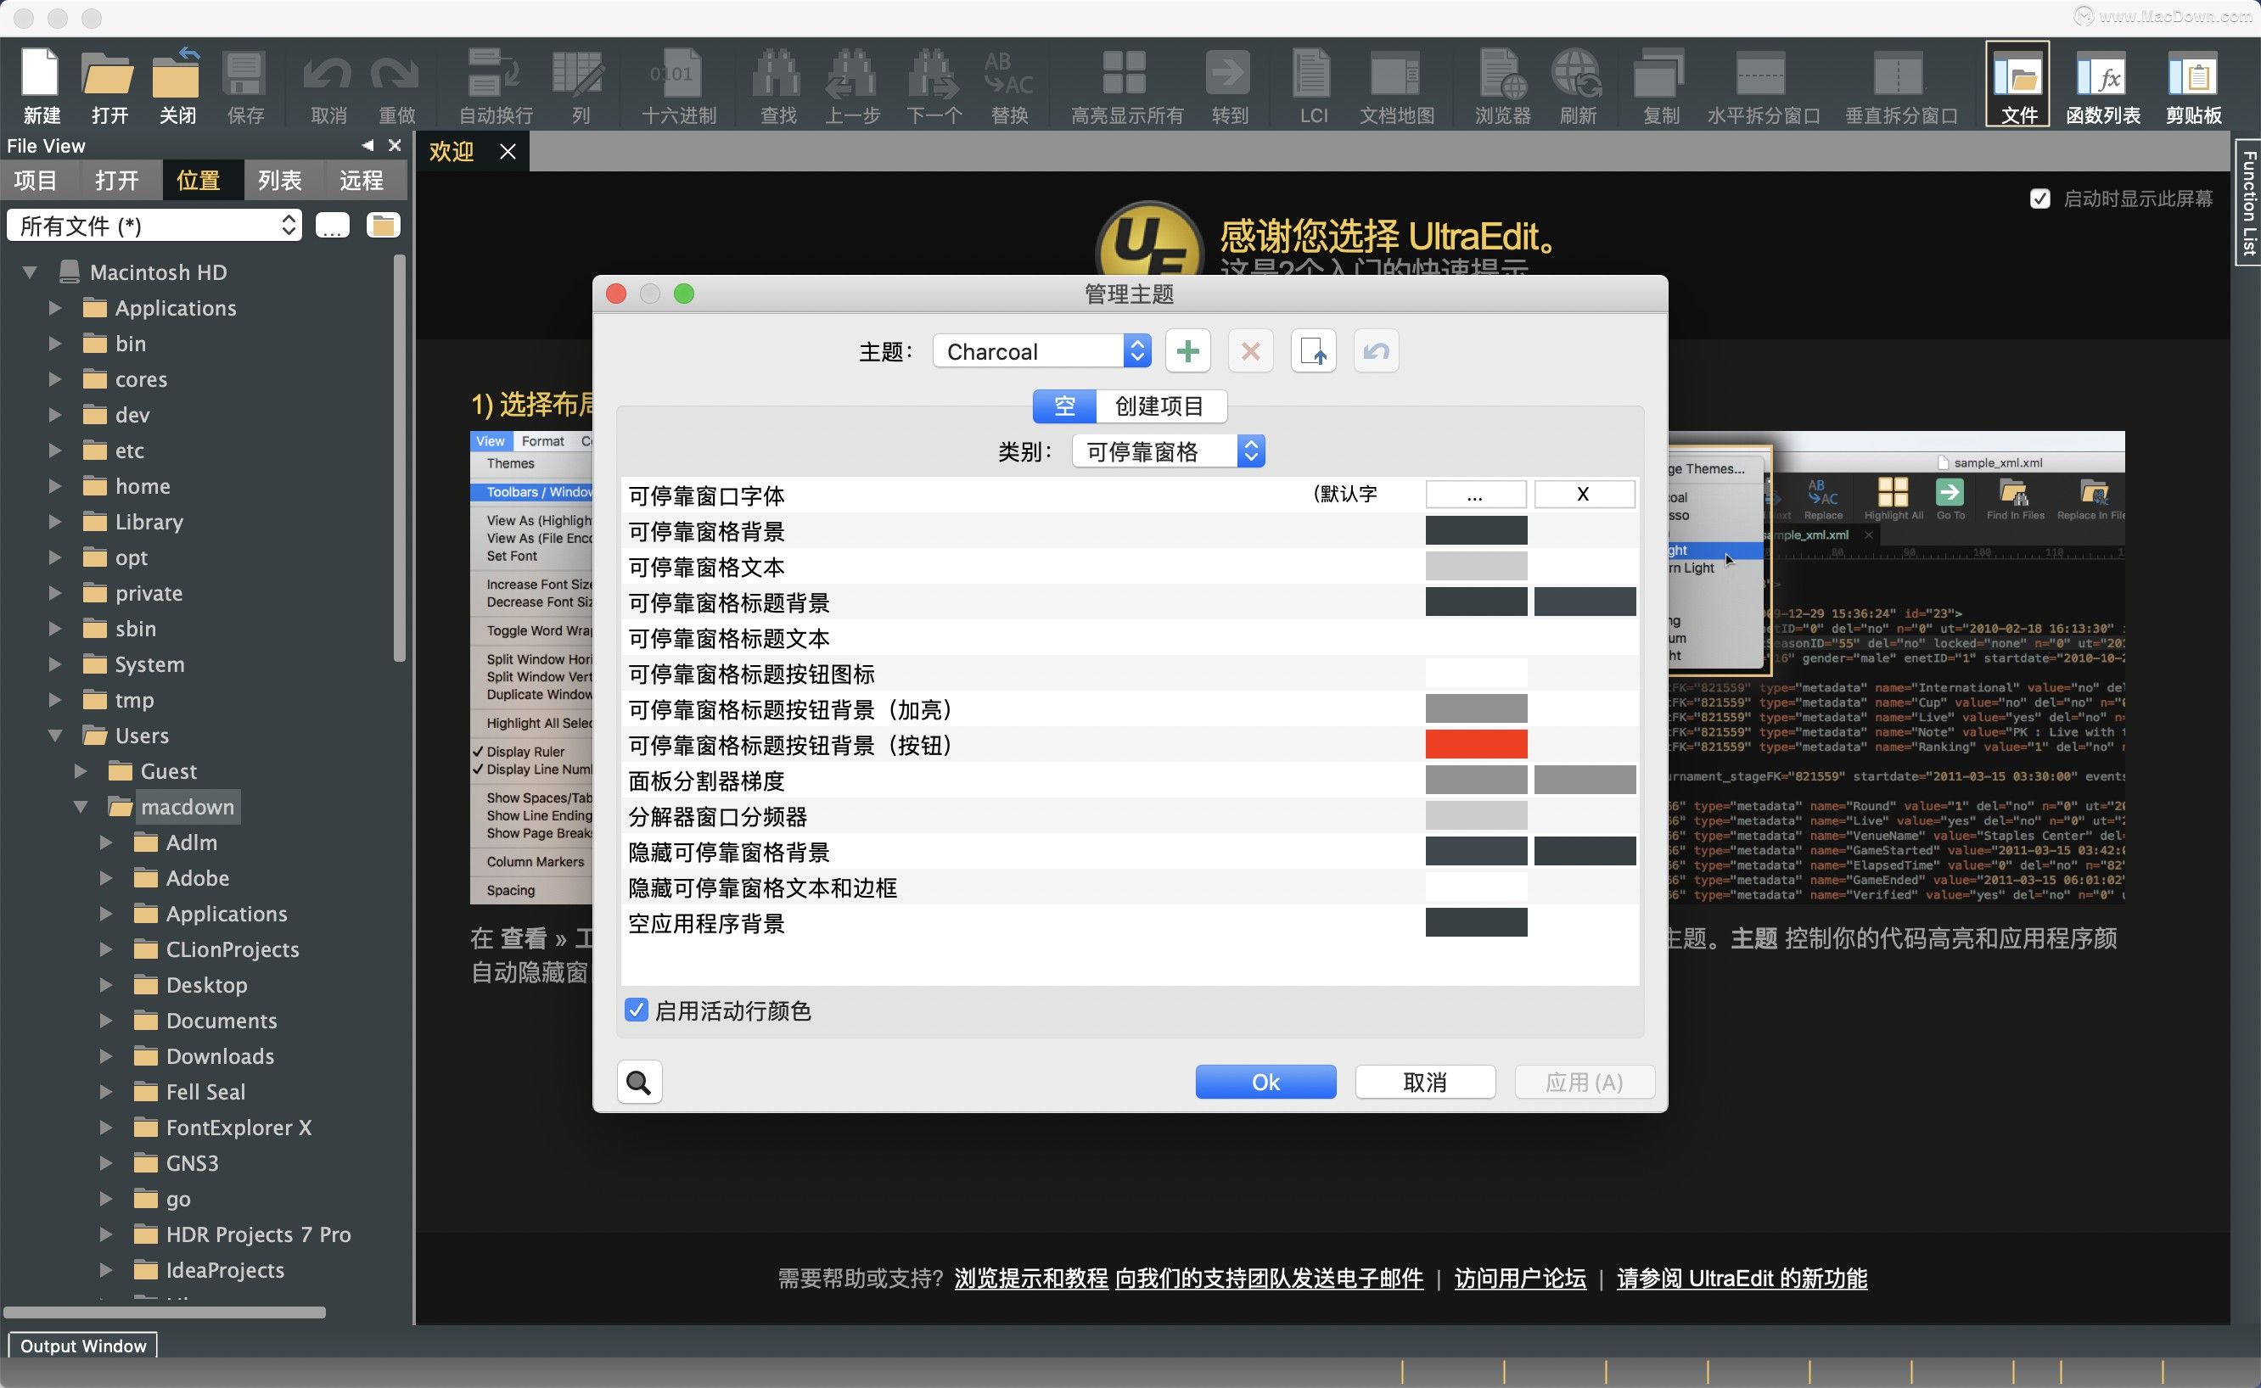Click the 创建项目 button

pyautogui.click(x=1159, y=404)
